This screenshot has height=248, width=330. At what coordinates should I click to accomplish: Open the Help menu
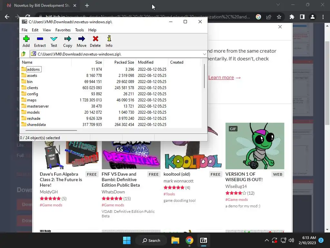click(92, 30)
